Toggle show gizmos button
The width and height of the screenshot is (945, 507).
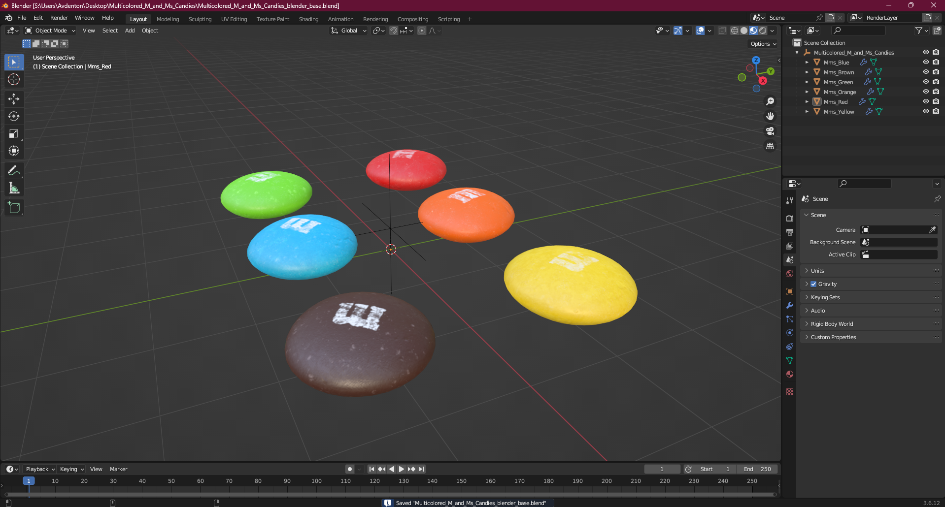678,31
